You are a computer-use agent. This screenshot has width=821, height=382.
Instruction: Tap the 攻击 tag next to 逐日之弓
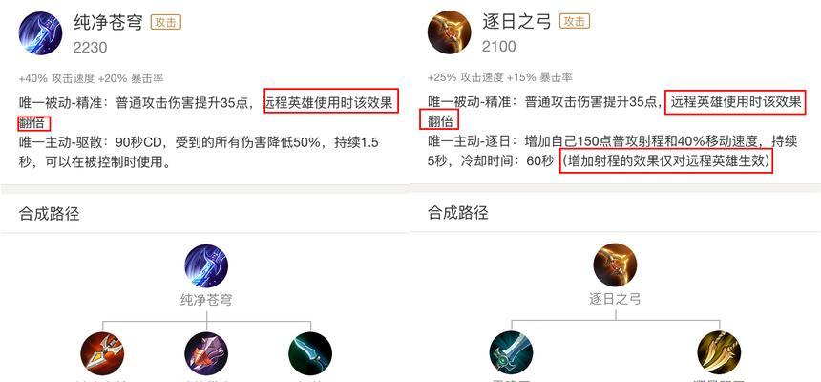coord(575,21)
